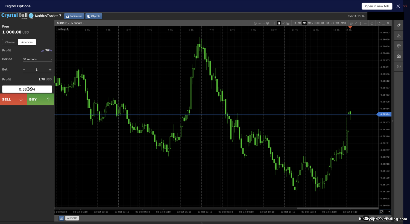Click the orange current-time marker
The width and height of the screenshot is (410, 224).
350,27
